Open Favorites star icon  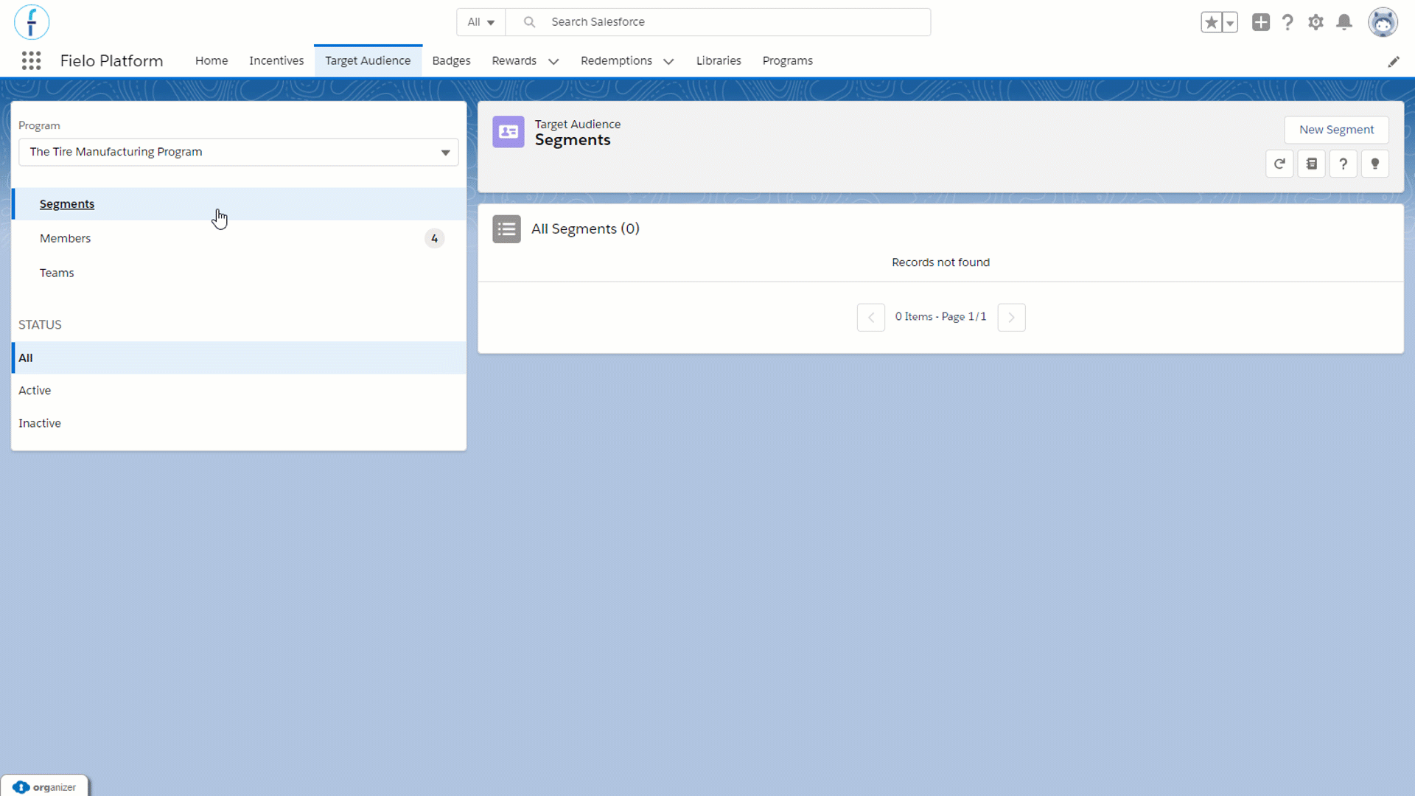pyautogui.click(x=1211, y=22)
